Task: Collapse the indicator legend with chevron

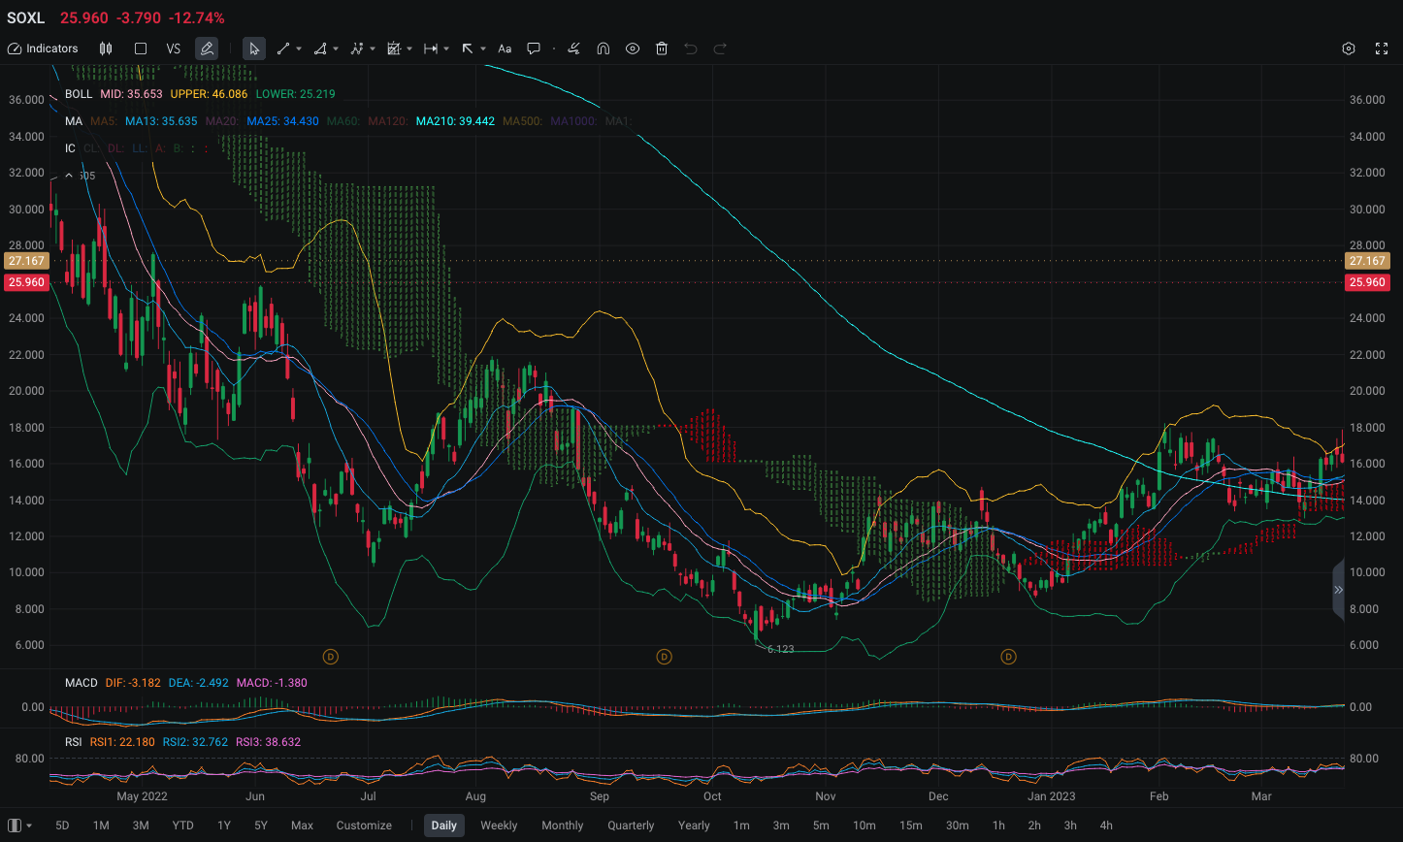Action: click(69, 176)
